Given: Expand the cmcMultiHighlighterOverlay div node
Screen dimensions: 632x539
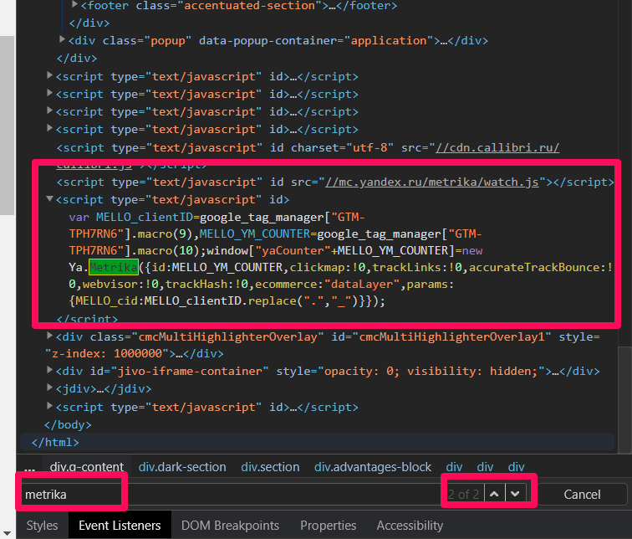Looking at the screenshot, I should (x=50, y=336).
